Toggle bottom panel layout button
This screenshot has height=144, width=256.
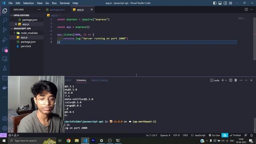220,3
